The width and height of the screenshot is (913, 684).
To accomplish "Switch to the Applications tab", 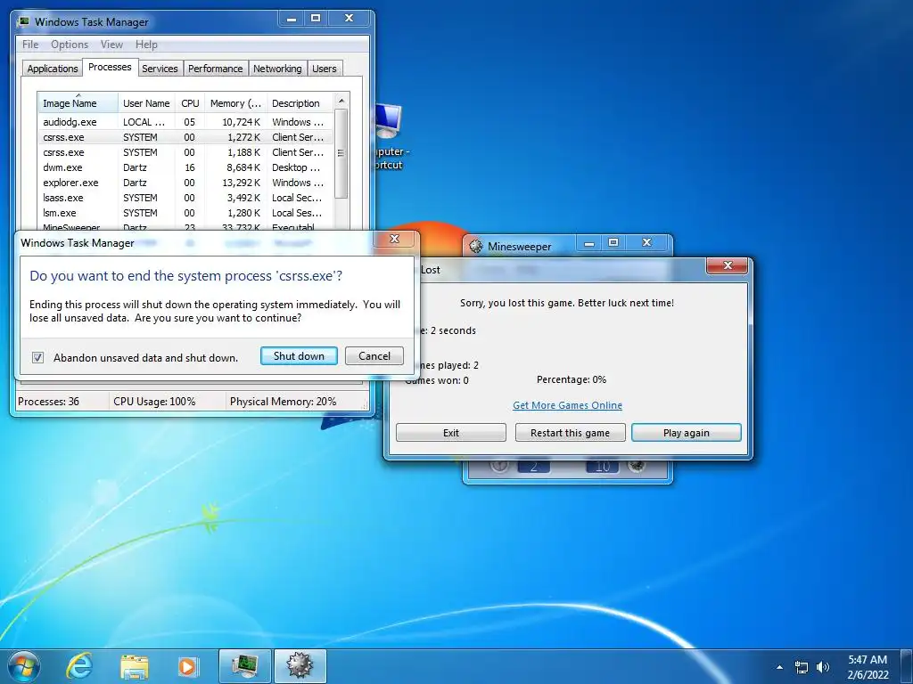I will point(53,69).
